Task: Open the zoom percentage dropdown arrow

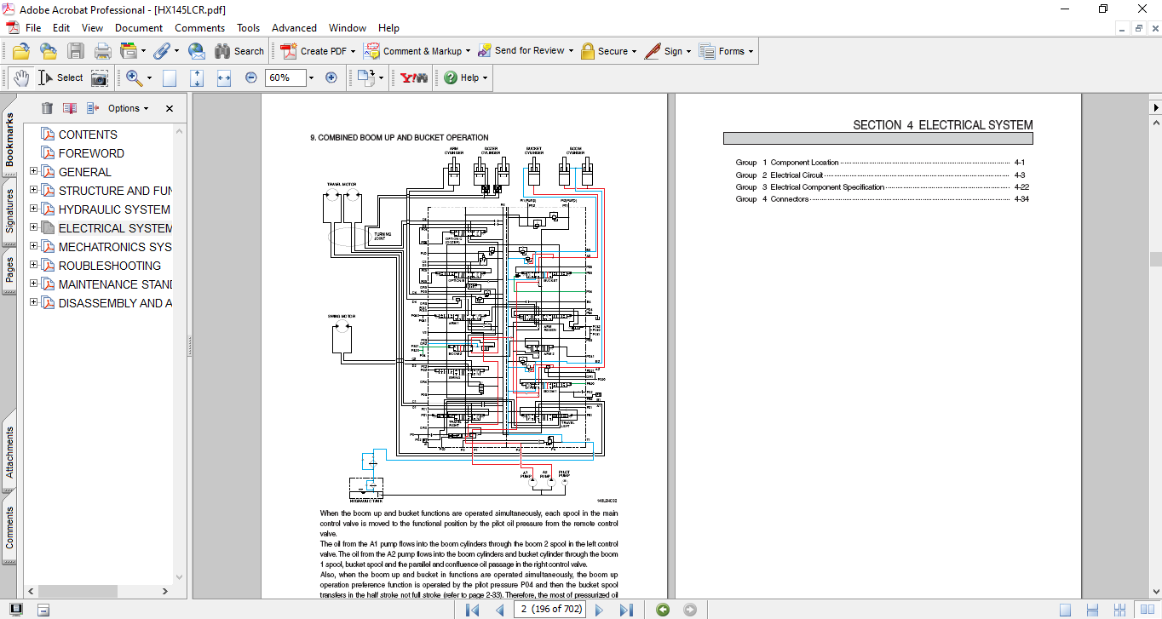Action: (311, 77)
